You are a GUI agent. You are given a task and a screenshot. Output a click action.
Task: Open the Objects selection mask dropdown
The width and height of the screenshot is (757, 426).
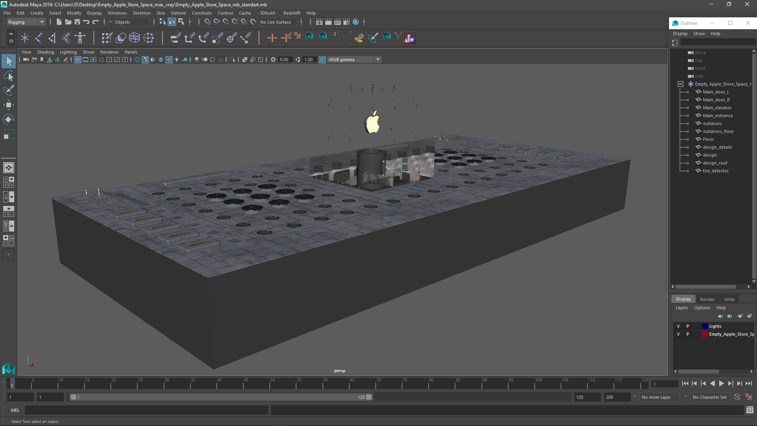132,22
